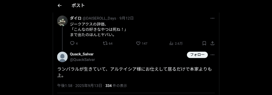Open Quack_Salvar's default avatar
This screenshot has height=95, width=272.
pos(62,57)
